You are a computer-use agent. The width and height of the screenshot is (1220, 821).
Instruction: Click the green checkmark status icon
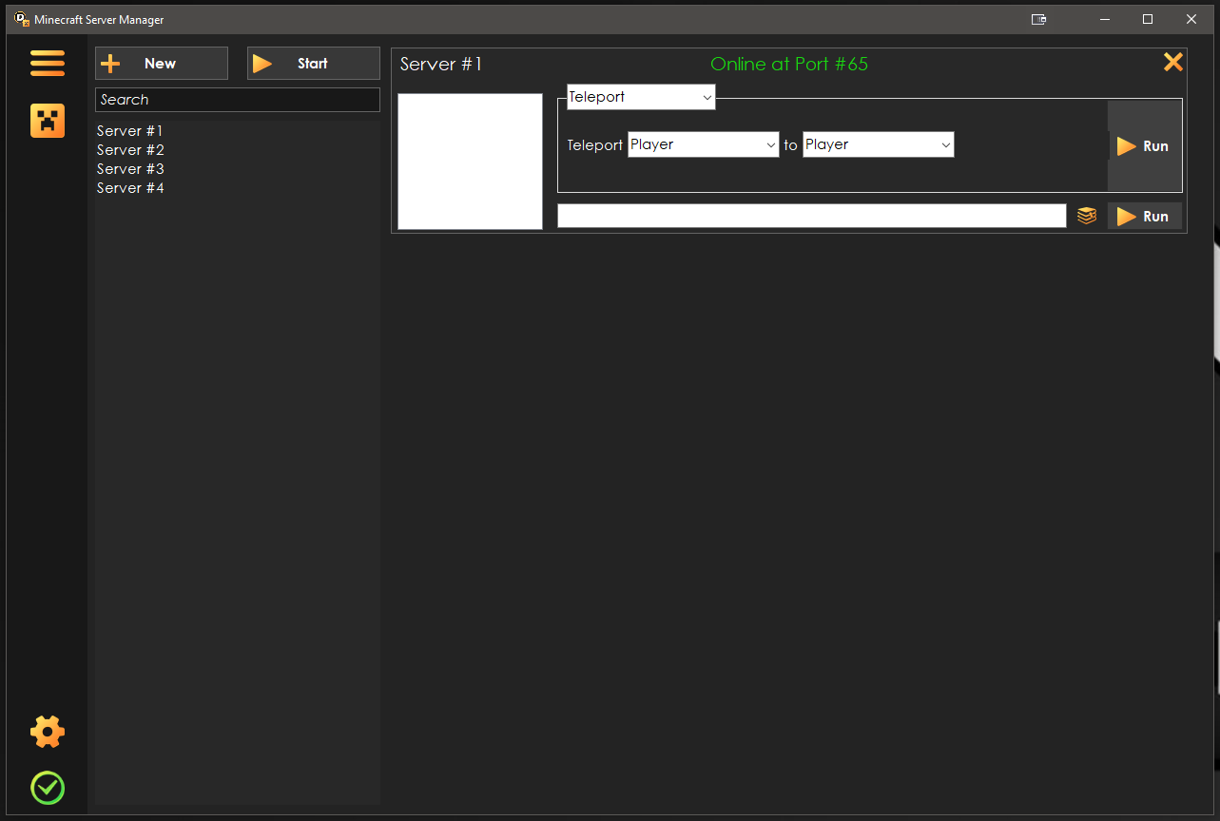(x=47, y=788)
